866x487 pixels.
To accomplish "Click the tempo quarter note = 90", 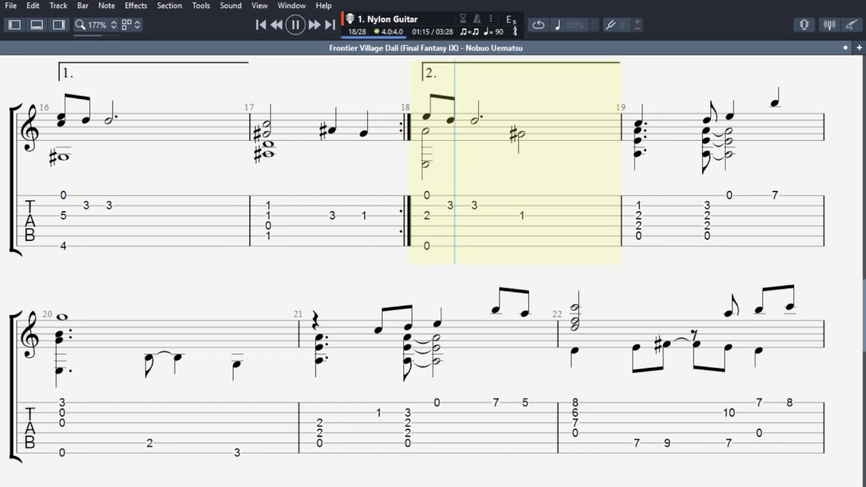I will tap(493, 32).
